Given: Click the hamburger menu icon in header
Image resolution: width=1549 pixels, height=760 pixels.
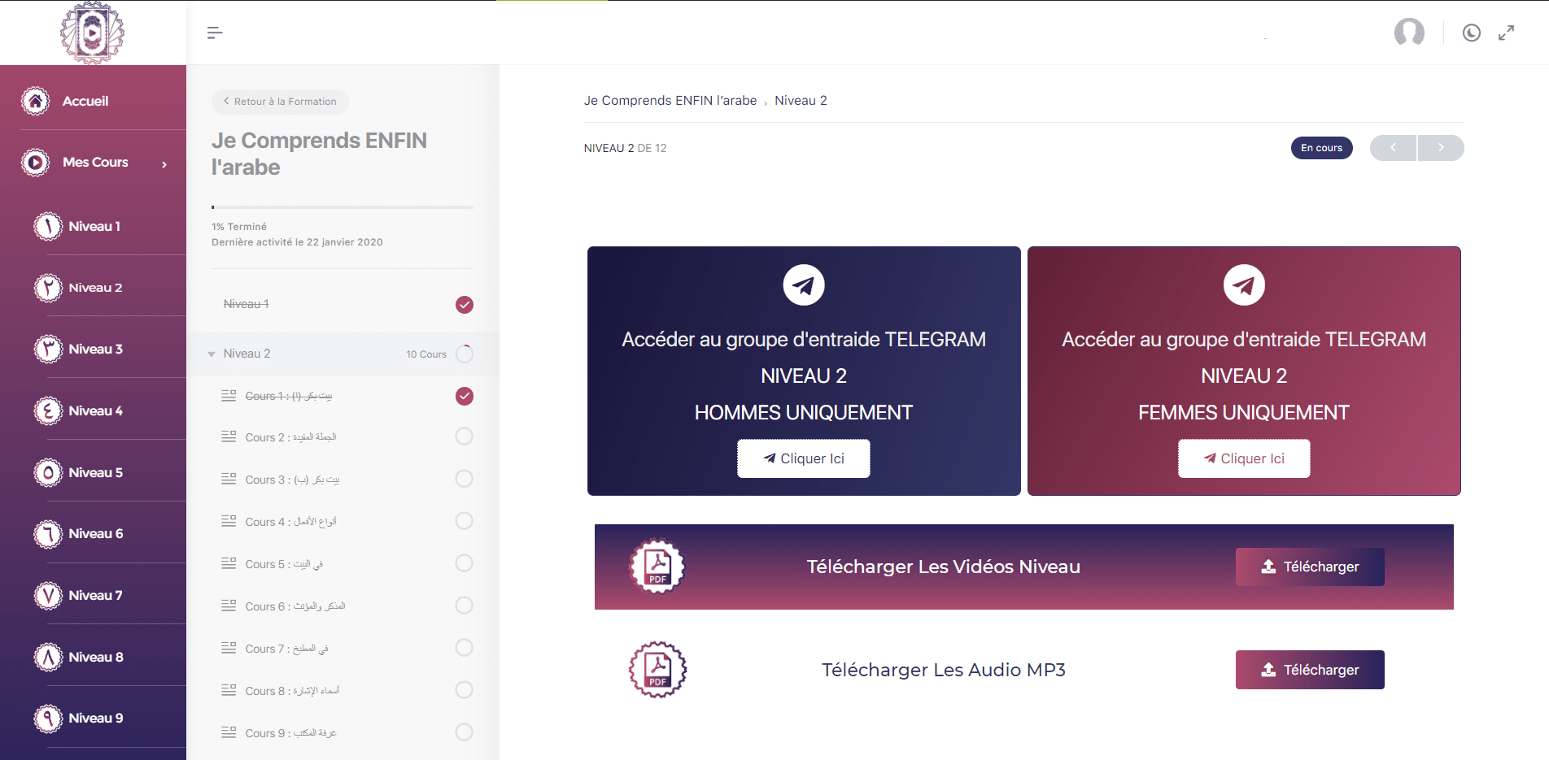Looking at the screenshot, I should (215, 33).
